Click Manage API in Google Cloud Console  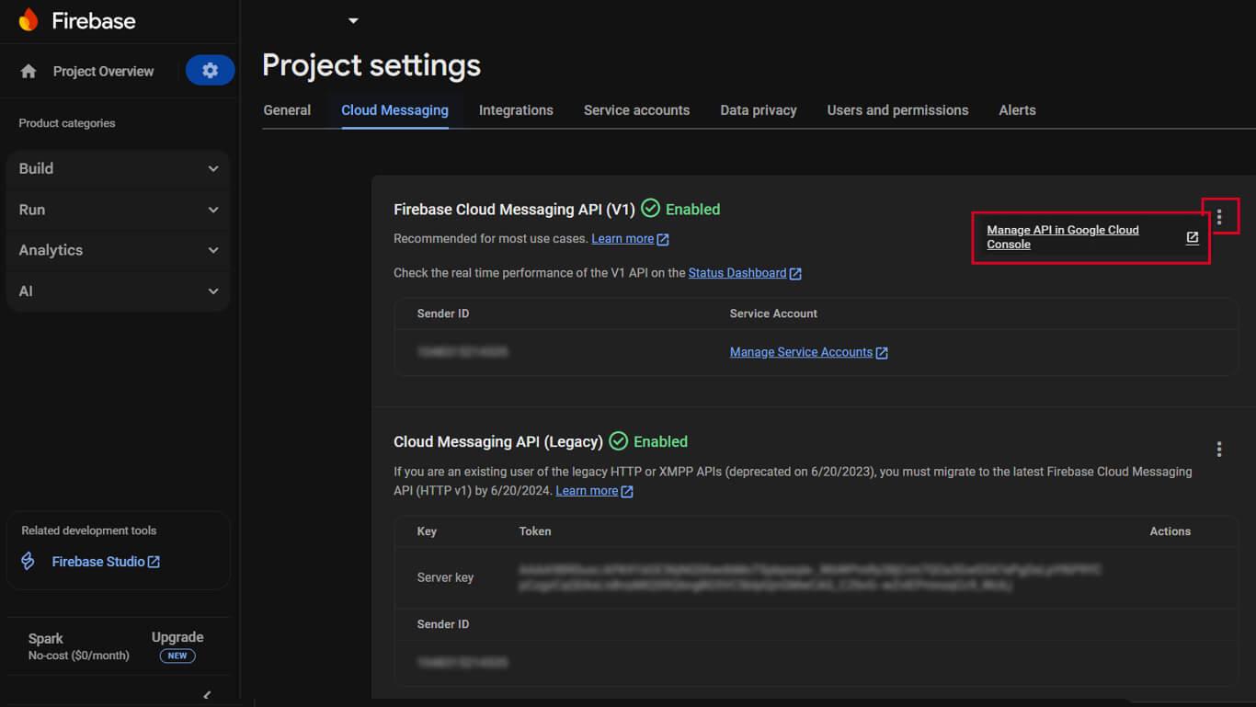click(1062, 236)
